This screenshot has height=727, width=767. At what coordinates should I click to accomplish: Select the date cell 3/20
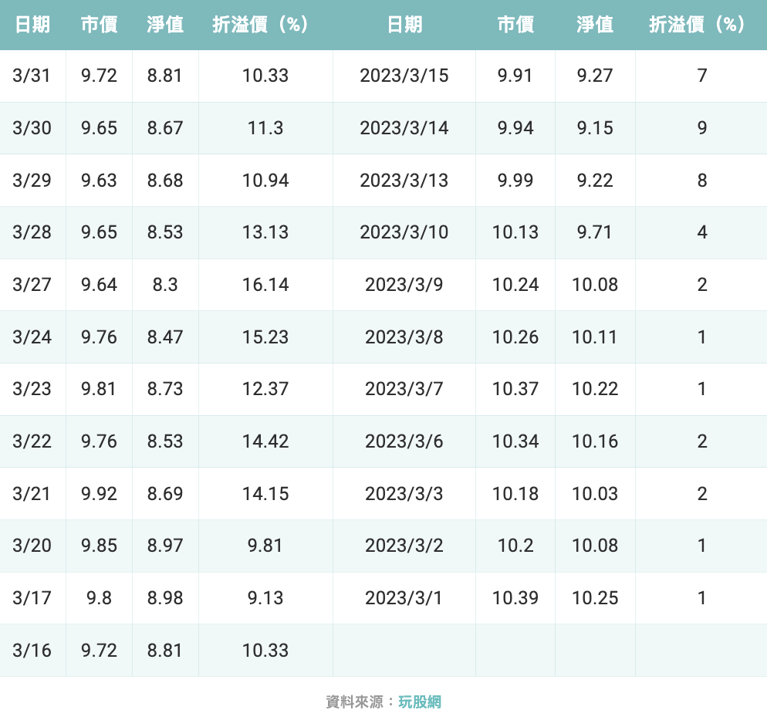point(32,546)
